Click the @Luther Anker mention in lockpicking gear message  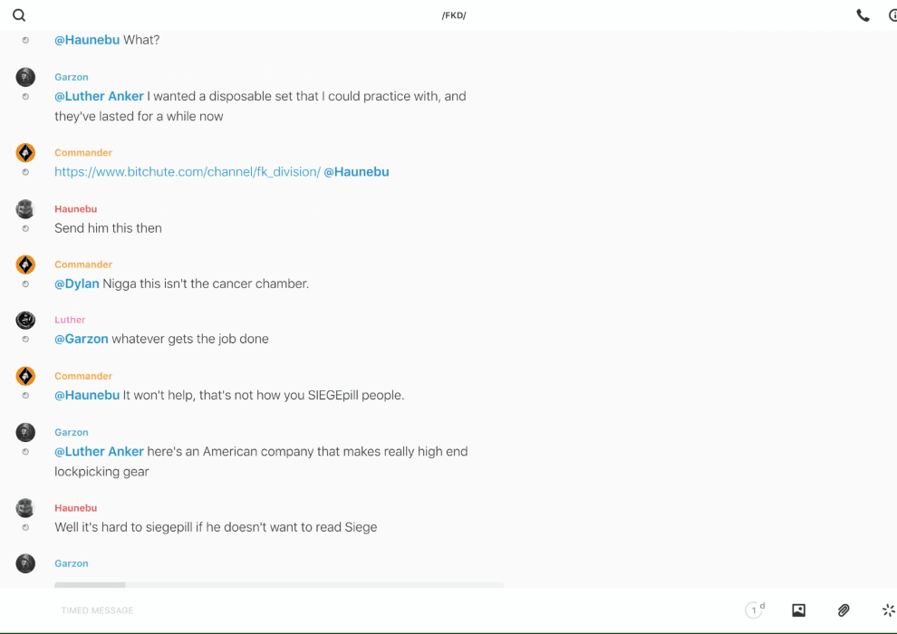99,451
